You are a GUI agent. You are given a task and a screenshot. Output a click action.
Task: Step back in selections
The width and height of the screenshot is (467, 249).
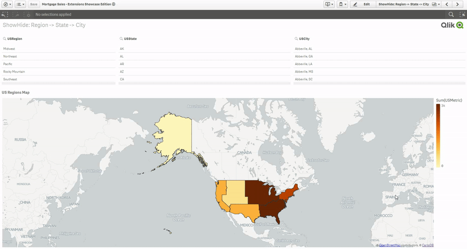click(x=5, y=14)
